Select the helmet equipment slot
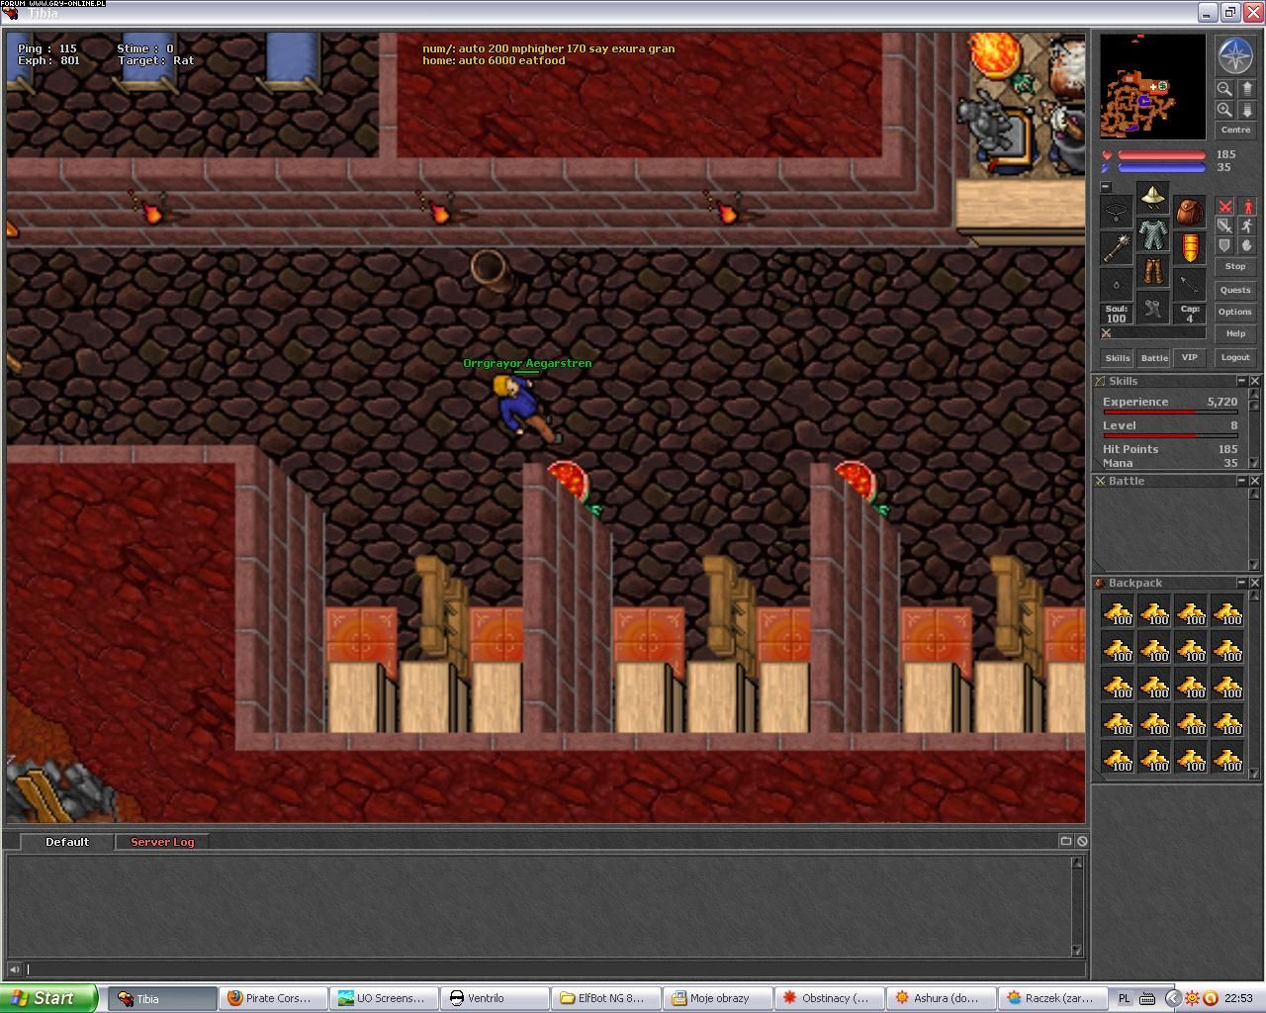Viewport: 1266px width, 1013px height. click(1153, 198)
